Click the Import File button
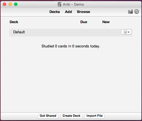 94,116
